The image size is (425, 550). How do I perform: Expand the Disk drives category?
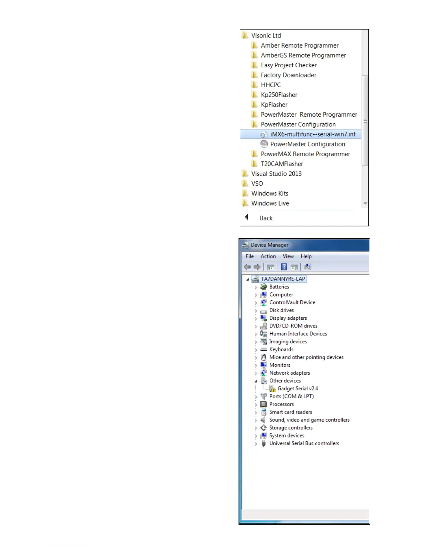256,311
